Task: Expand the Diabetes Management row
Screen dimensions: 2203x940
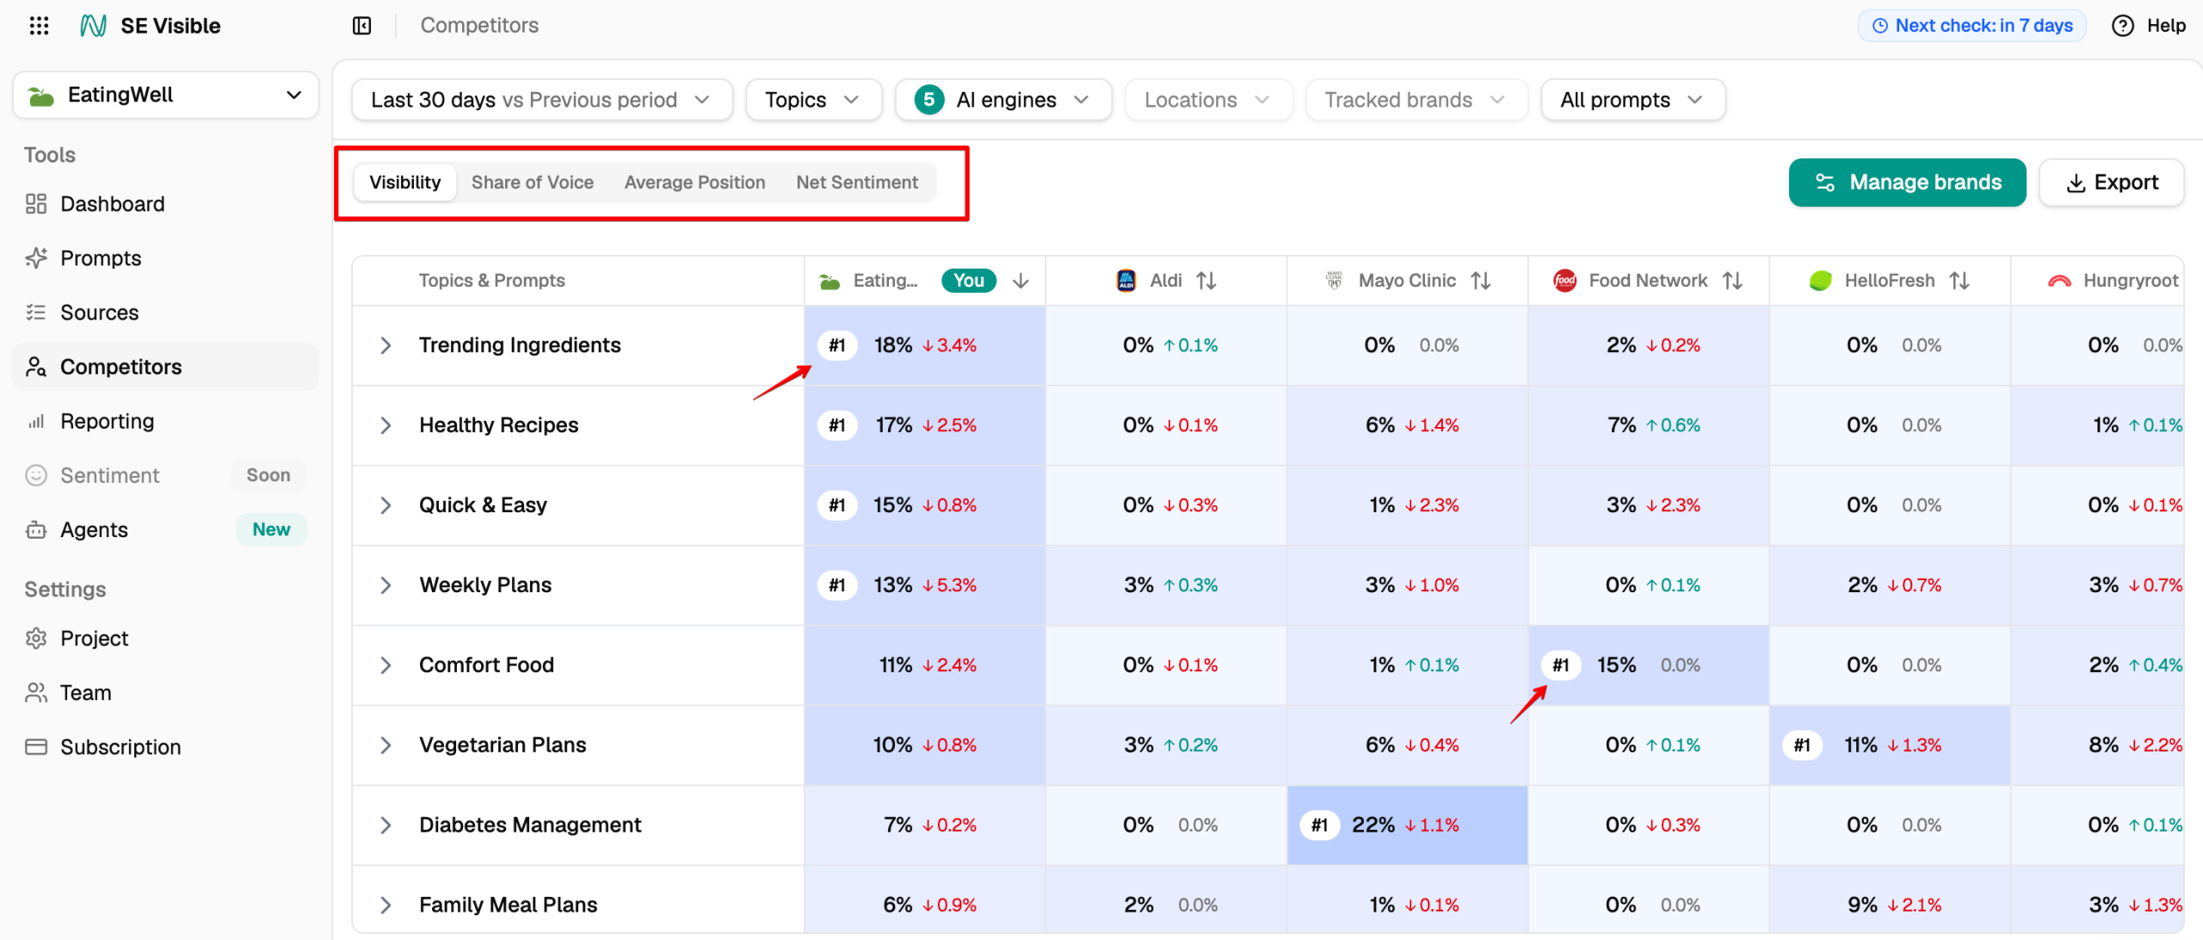Action: 386,826
